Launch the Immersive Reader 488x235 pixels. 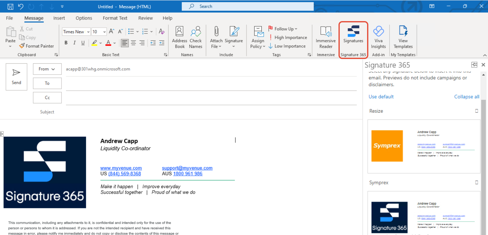tap(326, 37)
